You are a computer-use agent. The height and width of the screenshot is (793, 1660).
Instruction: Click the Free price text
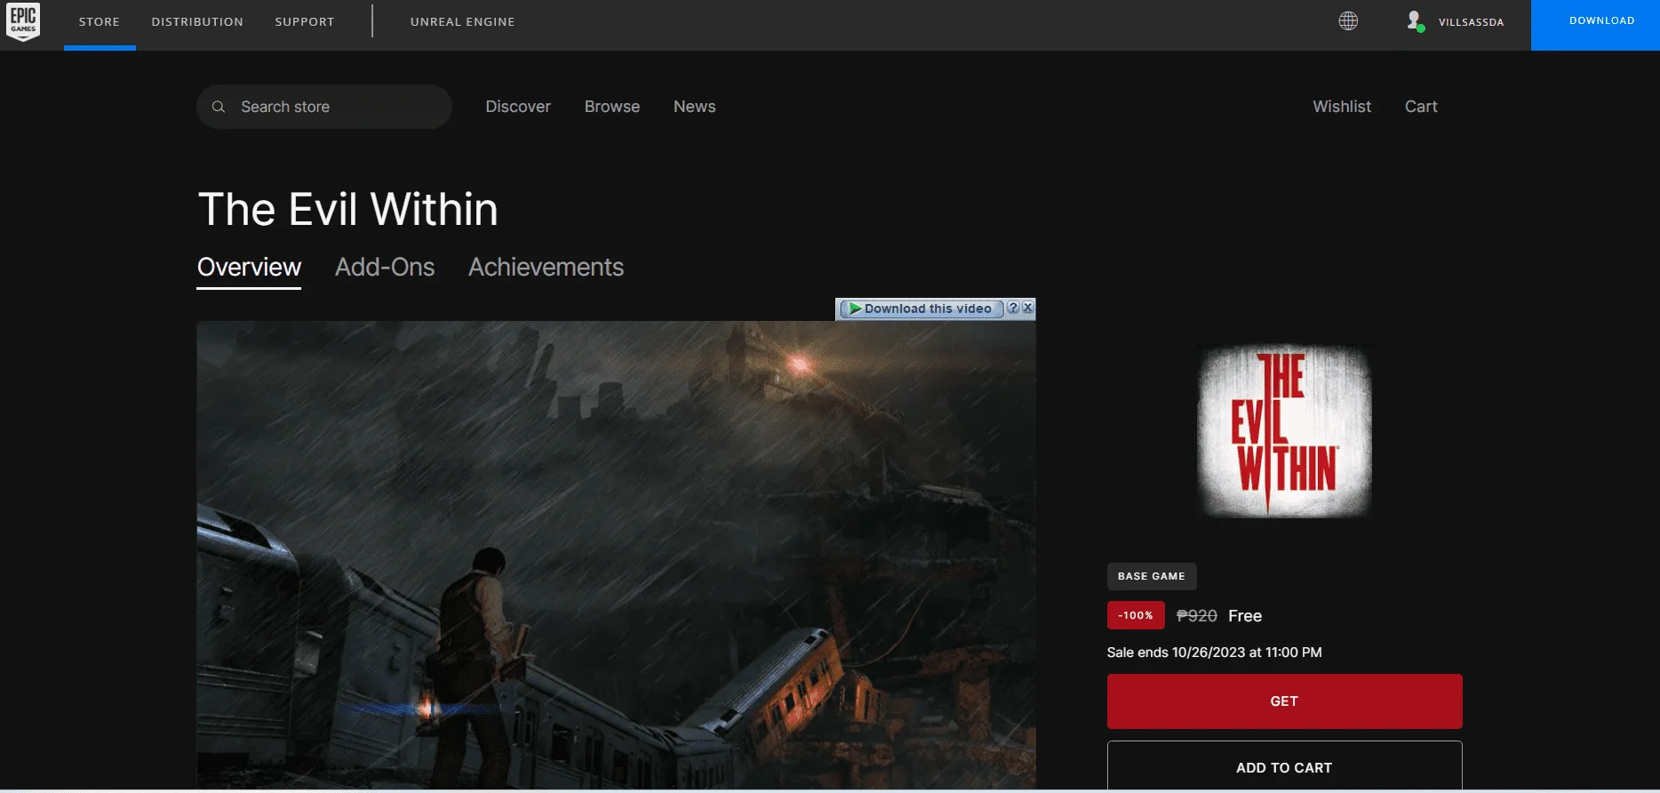1245,616
